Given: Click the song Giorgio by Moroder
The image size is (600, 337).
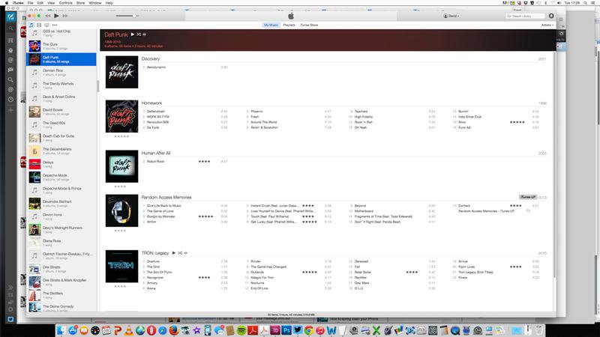Looking at the screenshot, I should pos(160,216).
